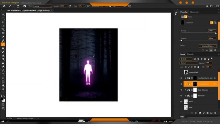Hide the Exposure 3 layer

[181, 96]
